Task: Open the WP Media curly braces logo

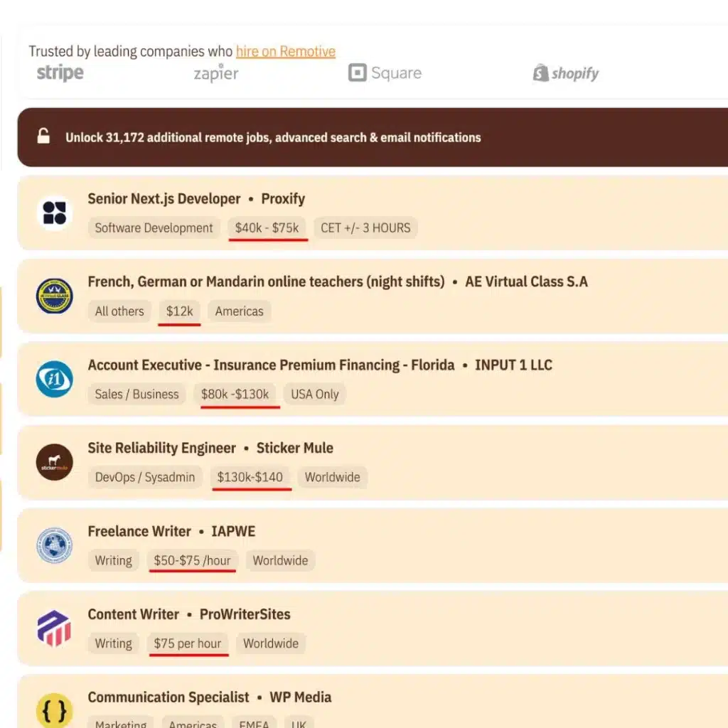Action: coord(54,710)
